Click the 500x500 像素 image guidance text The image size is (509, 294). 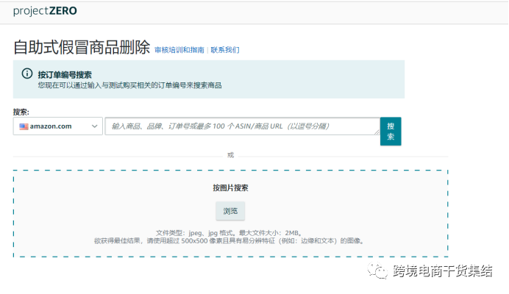point(229,241)
